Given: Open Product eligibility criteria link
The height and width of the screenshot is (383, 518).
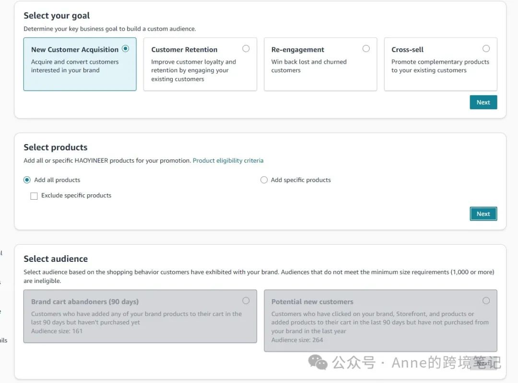Looking at the screenshot, I should [228, 160].
